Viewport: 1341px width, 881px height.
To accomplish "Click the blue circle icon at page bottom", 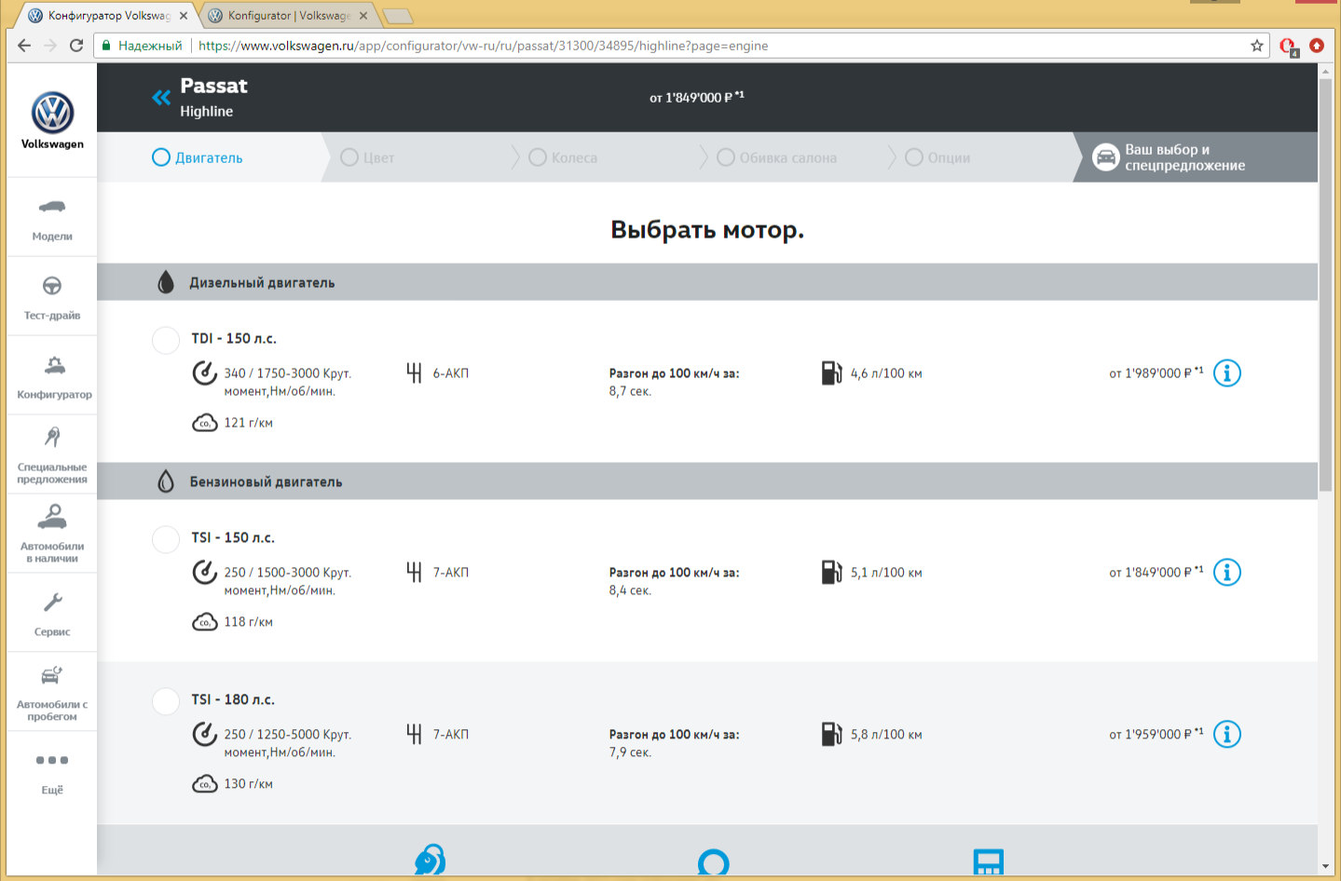I will 714,861.
